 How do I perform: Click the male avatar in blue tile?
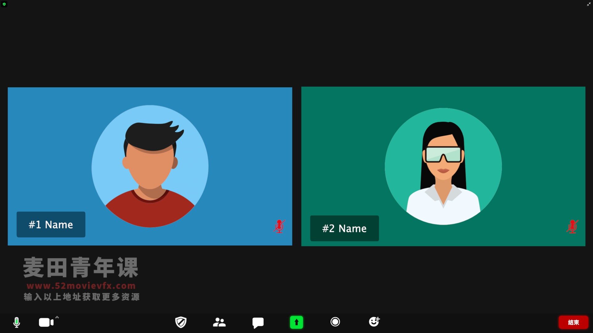[x=150, y=166]
